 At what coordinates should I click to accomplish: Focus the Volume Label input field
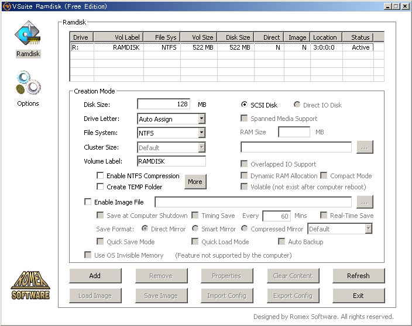coord(171,161)
